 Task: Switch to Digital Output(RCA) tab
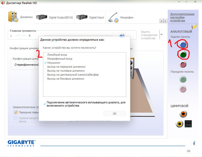pyautogui.click(x=55, y=17)
